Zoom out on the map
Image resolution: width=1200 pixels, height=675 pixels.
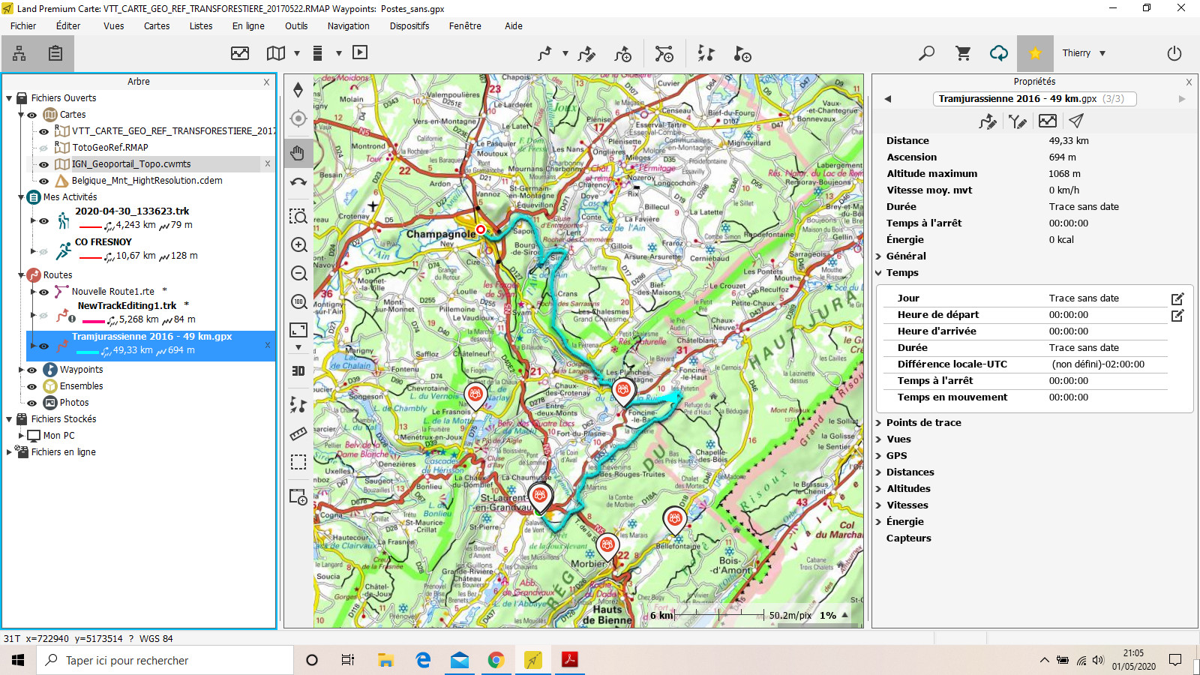click(x=298, y=273)
